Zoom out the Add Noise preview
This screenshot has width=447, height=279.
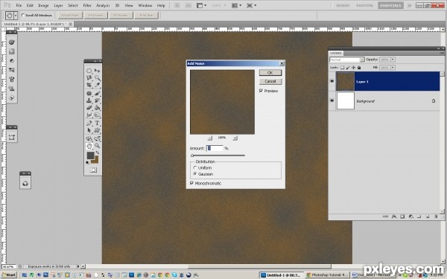click(x=210, y=138)
